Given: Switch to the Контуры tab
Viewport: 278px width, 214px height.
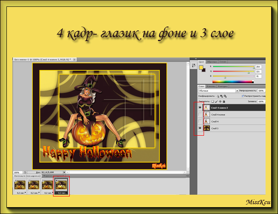Looking at the screenshot, I should pyautogui.click(x=223, y=86).
